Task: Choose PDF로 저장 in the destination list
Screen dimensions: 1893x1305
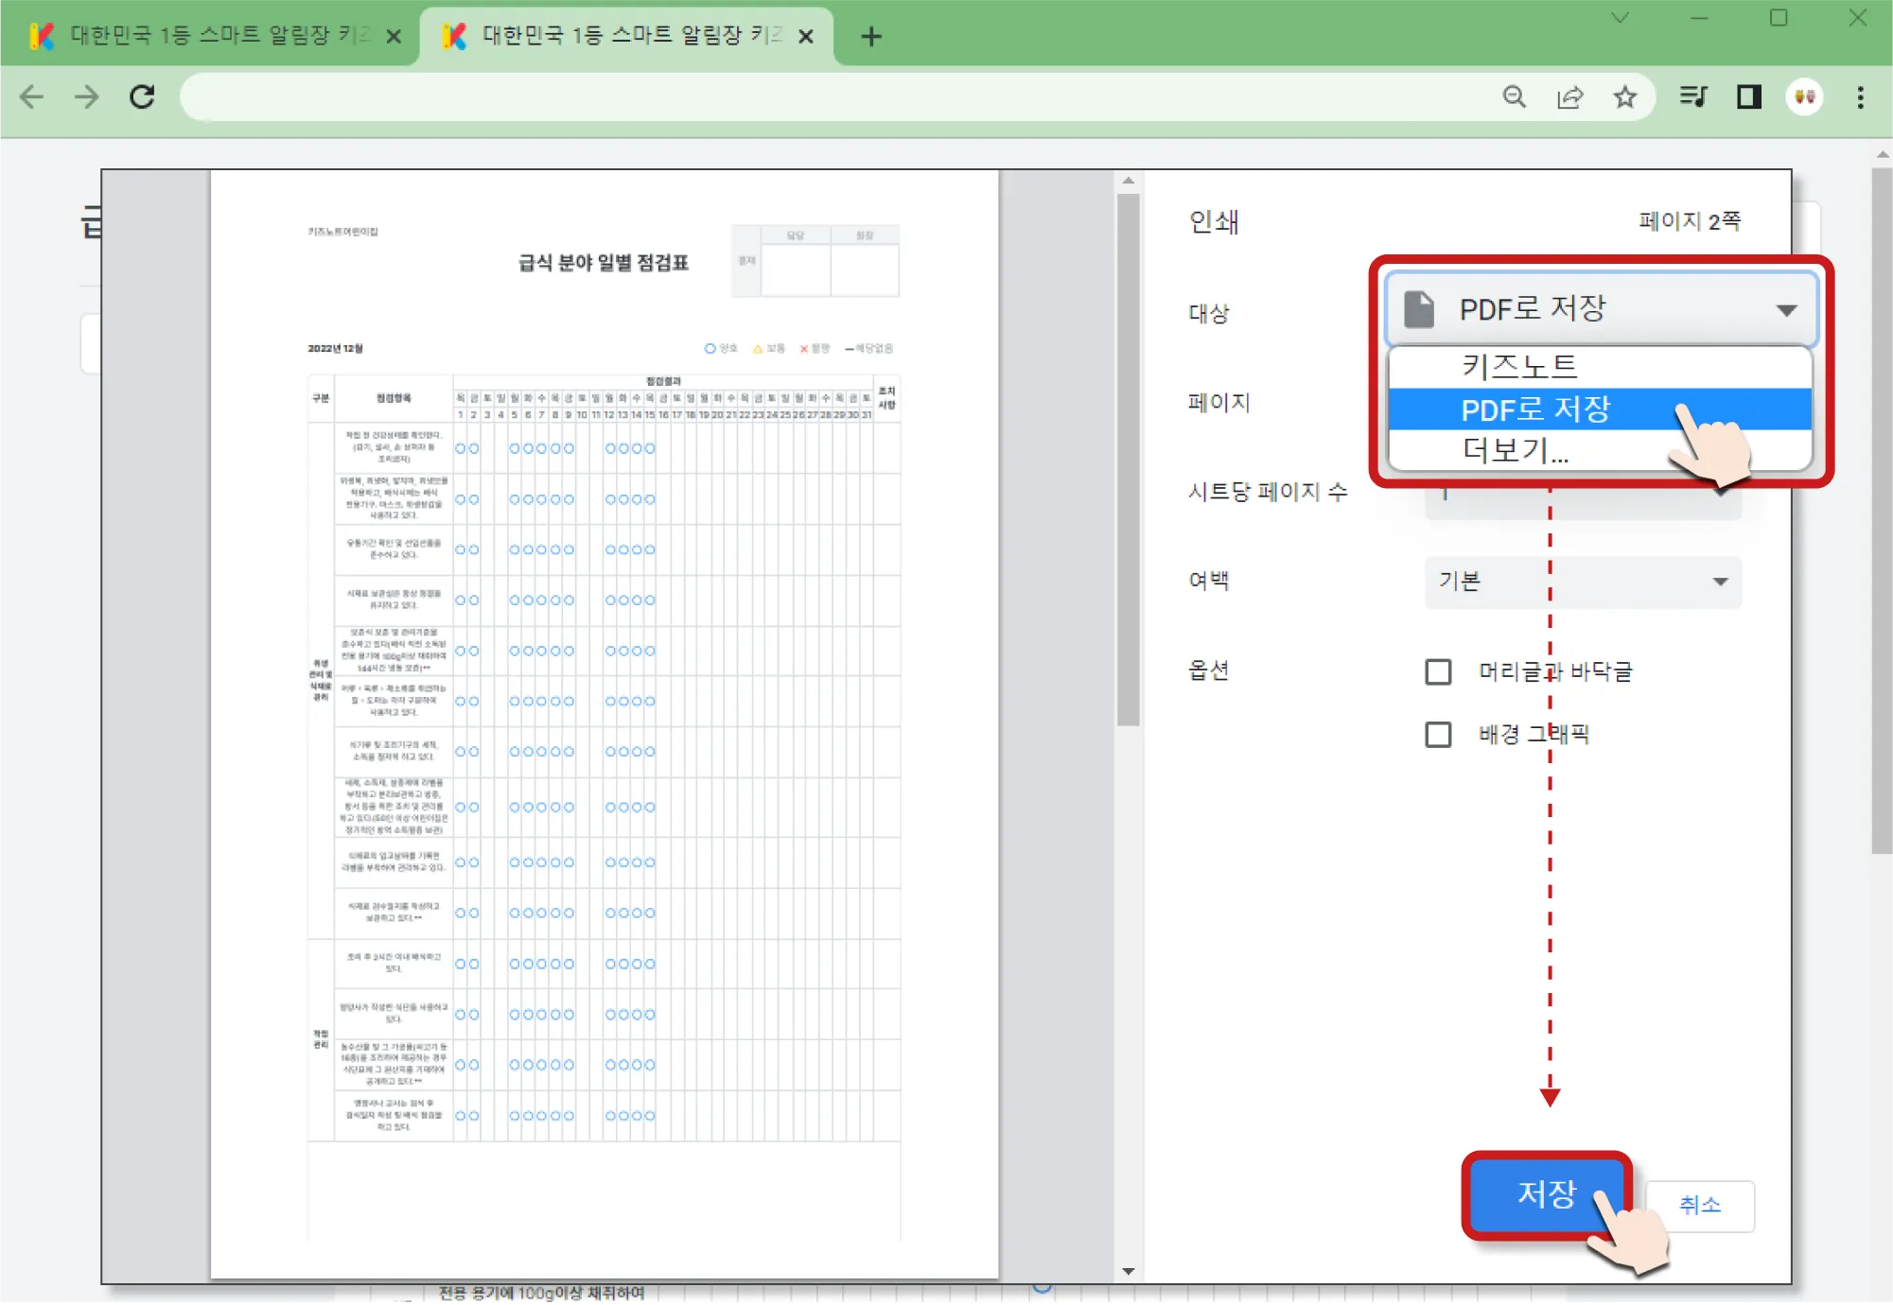Action: (1534, 409)
